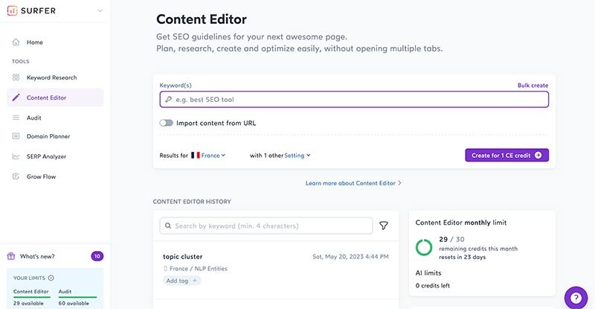Click the 10 notifications badge
Image resolution: width=595 pixels, height=309 pixels.
click(x=97, y=256)
